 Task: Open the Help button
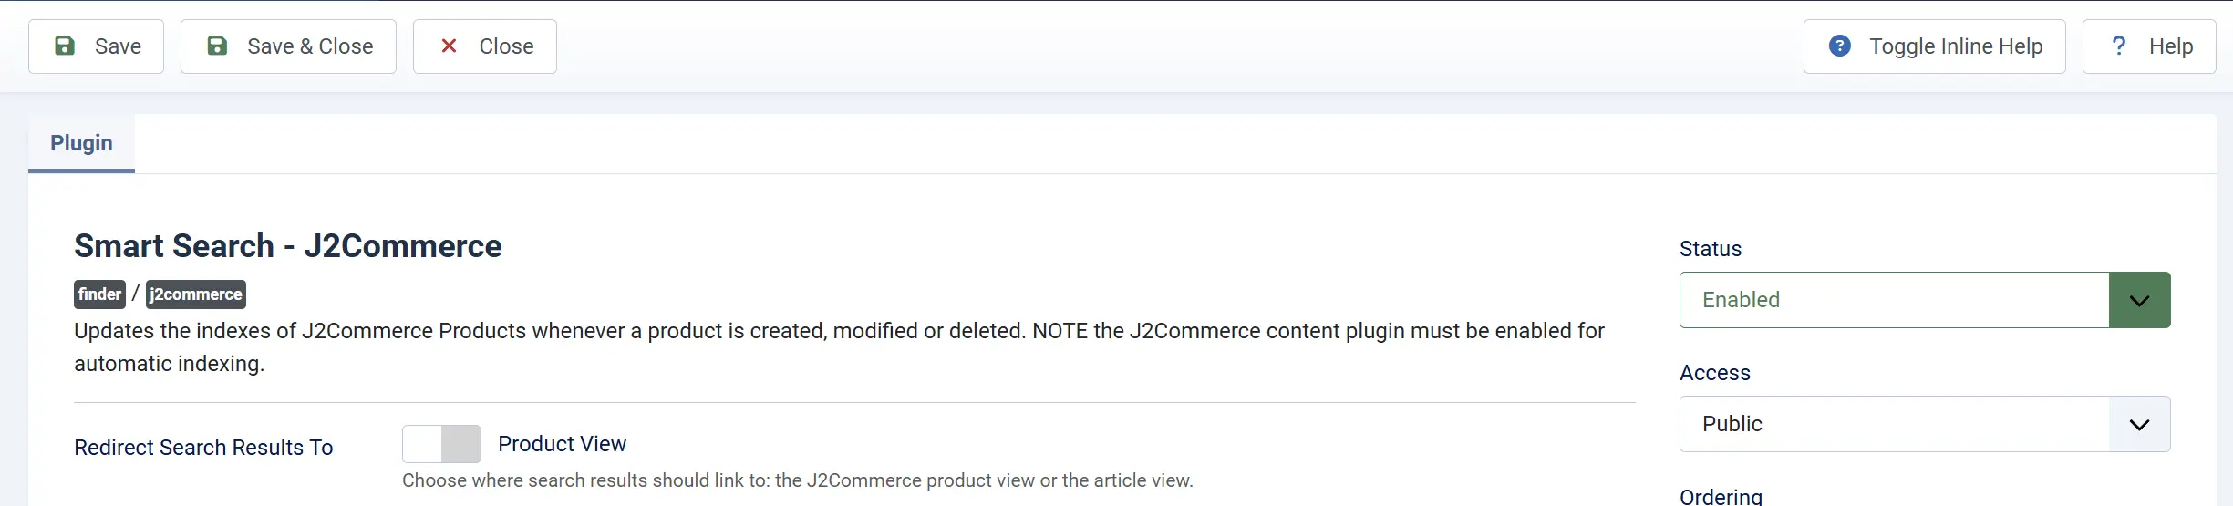point(2149,46)
